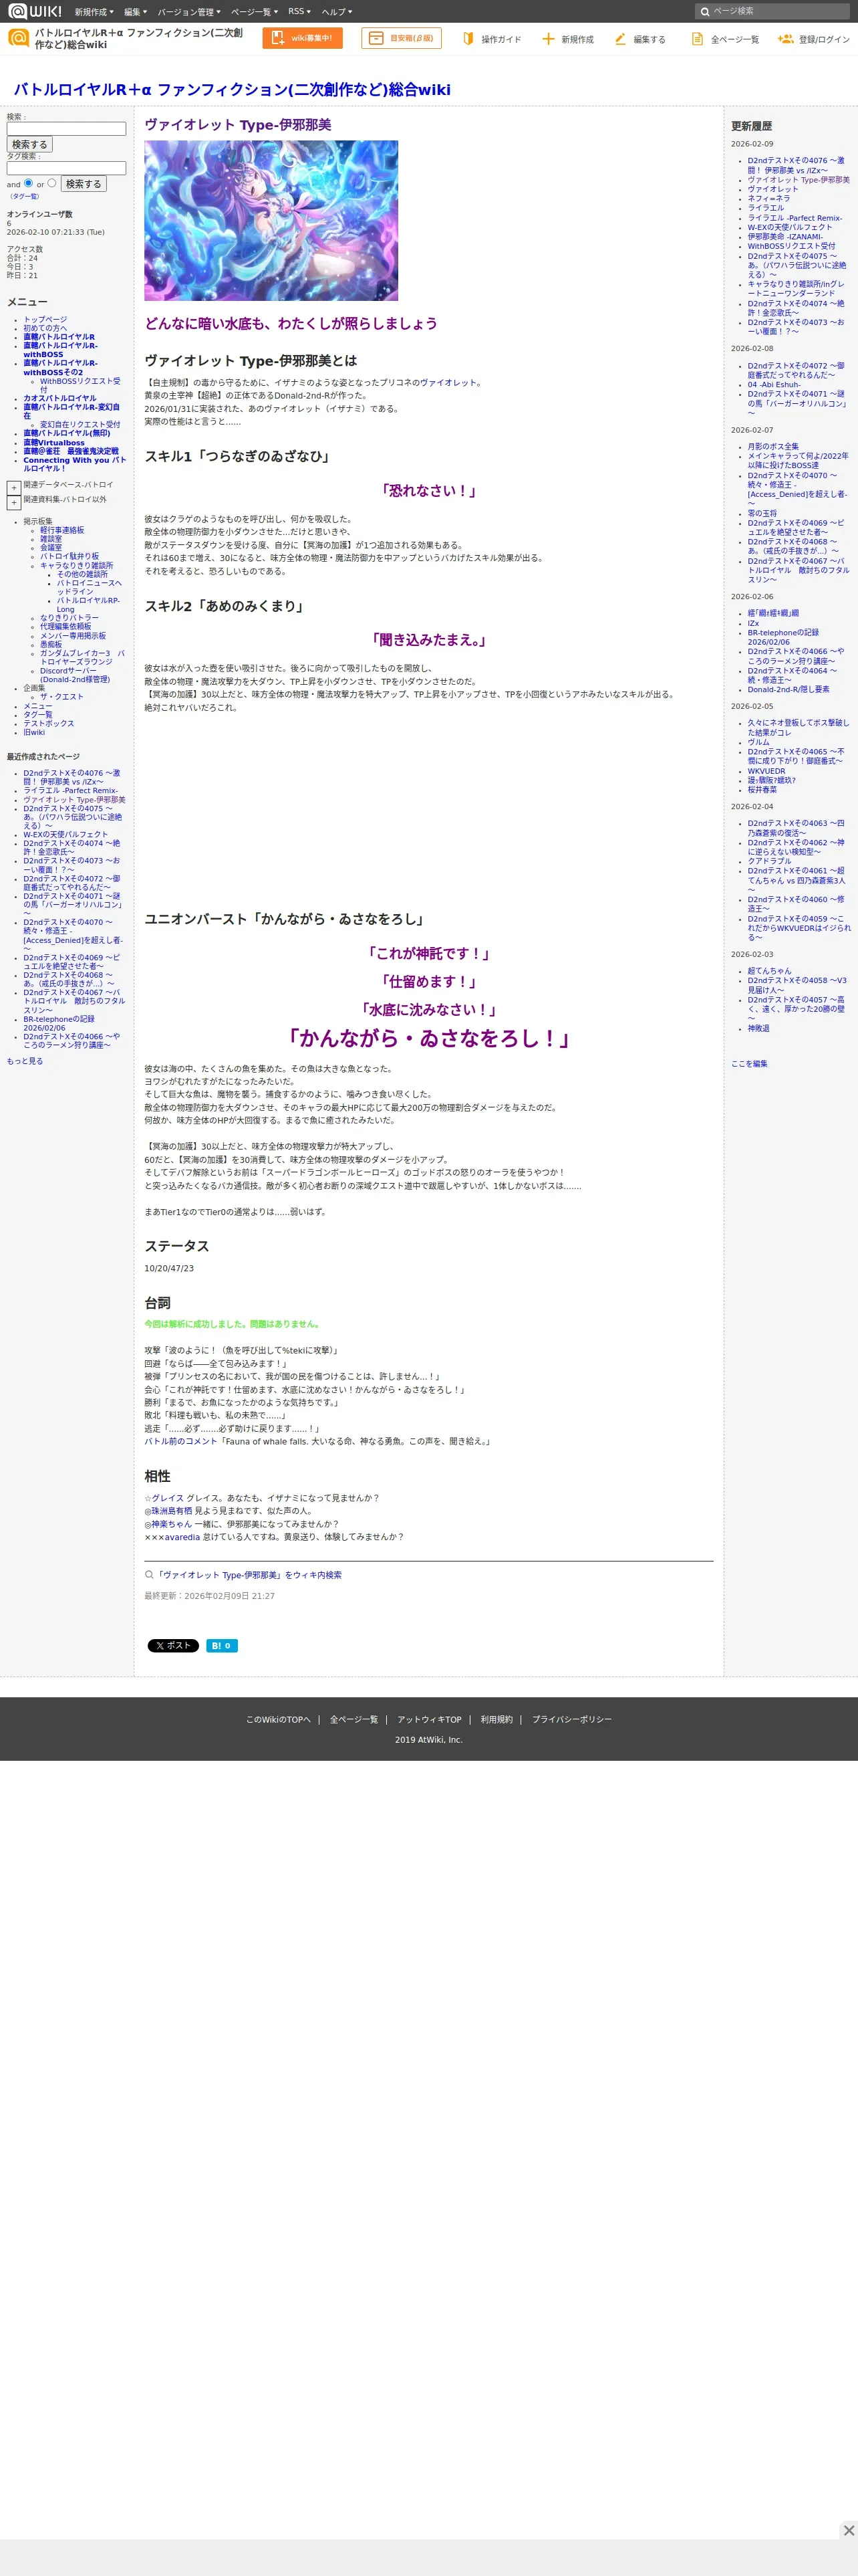858x2576 pixels.
Task: Open the (タグ一覧) link
Action: click(24, 196)
